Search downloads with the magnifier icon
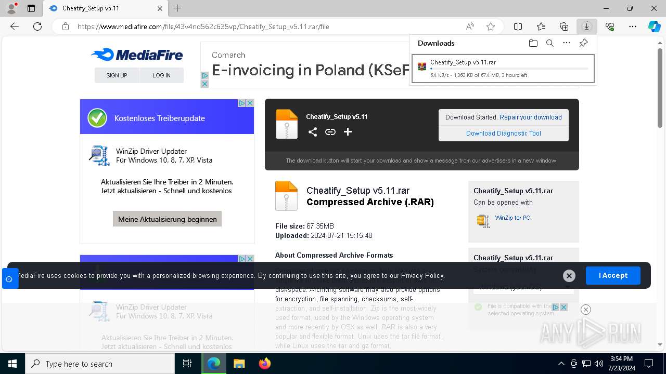The width and height of the screenshot is (666, 374). 550,43
